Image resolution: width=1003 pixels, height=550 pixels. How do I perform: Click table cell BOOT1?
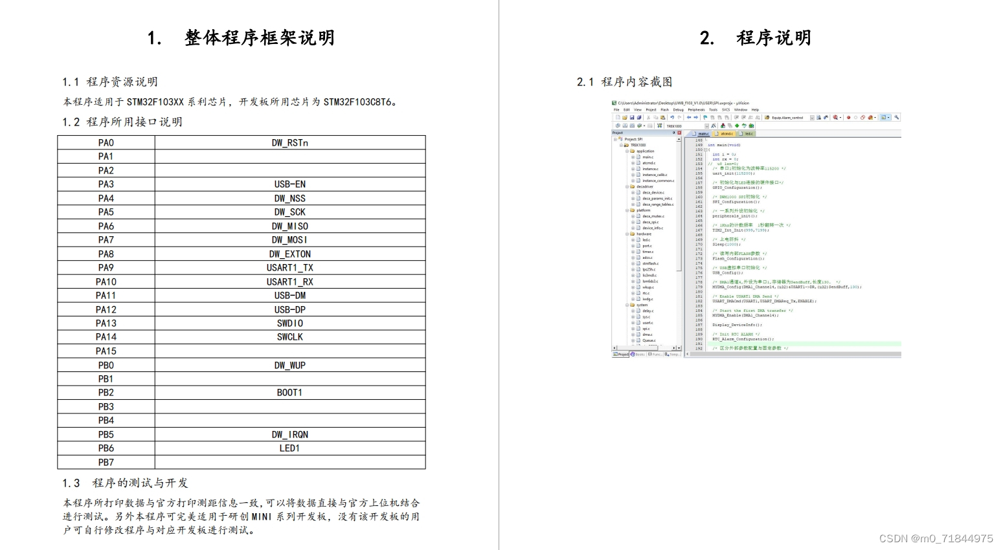point(290,393)
